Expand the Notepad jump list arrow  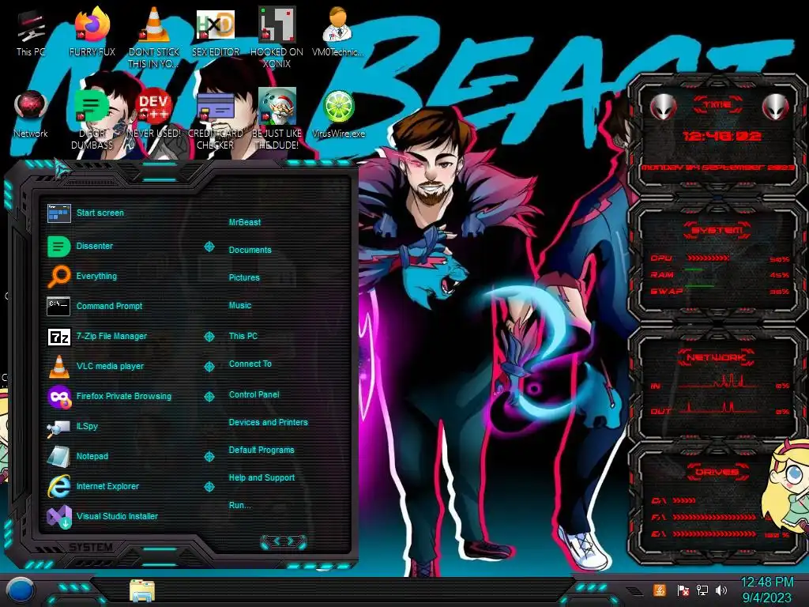209,456
